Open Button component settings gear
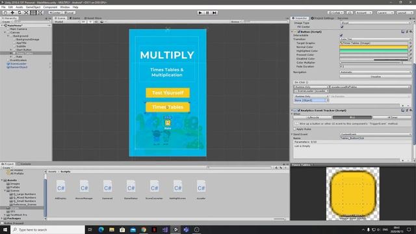The image size is (416, 234). [411, 32]
